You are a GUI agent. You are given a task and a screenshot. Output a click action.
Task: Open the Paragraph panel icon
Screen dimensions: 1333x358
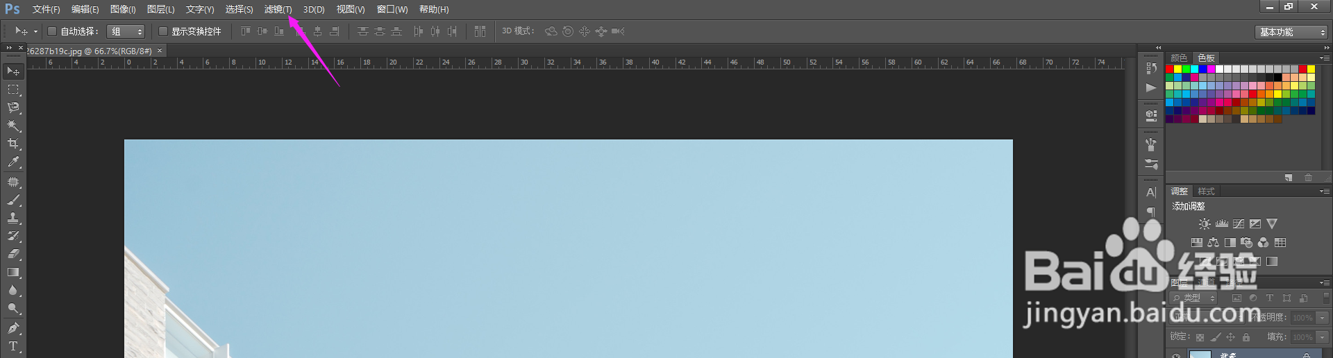1151,212
